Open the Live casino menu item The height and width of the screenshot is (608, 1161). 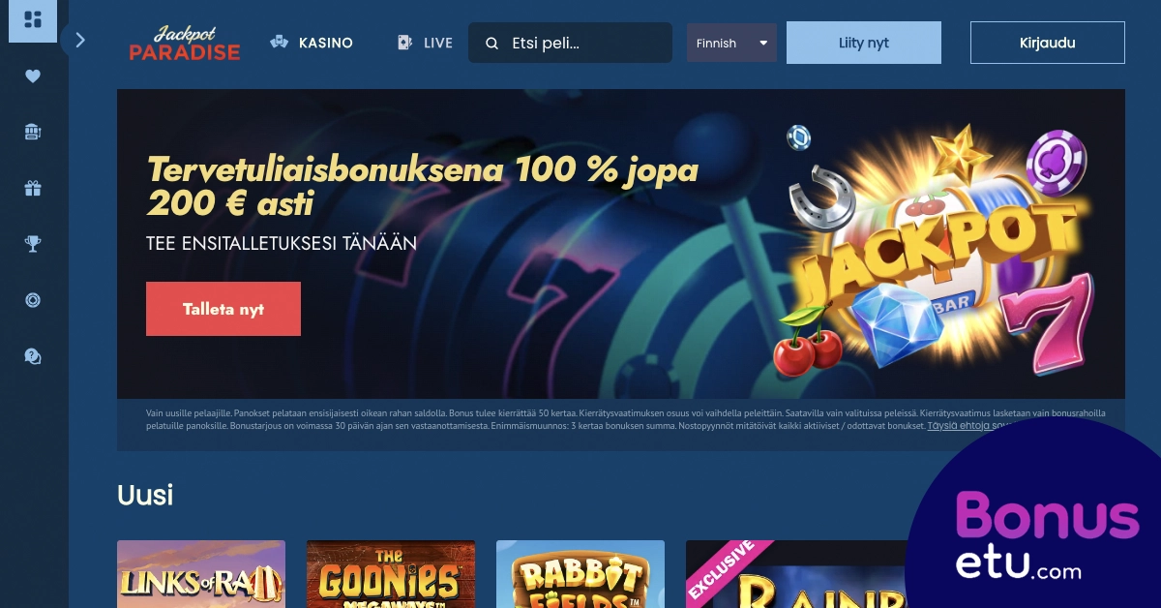tap(425, 43)
